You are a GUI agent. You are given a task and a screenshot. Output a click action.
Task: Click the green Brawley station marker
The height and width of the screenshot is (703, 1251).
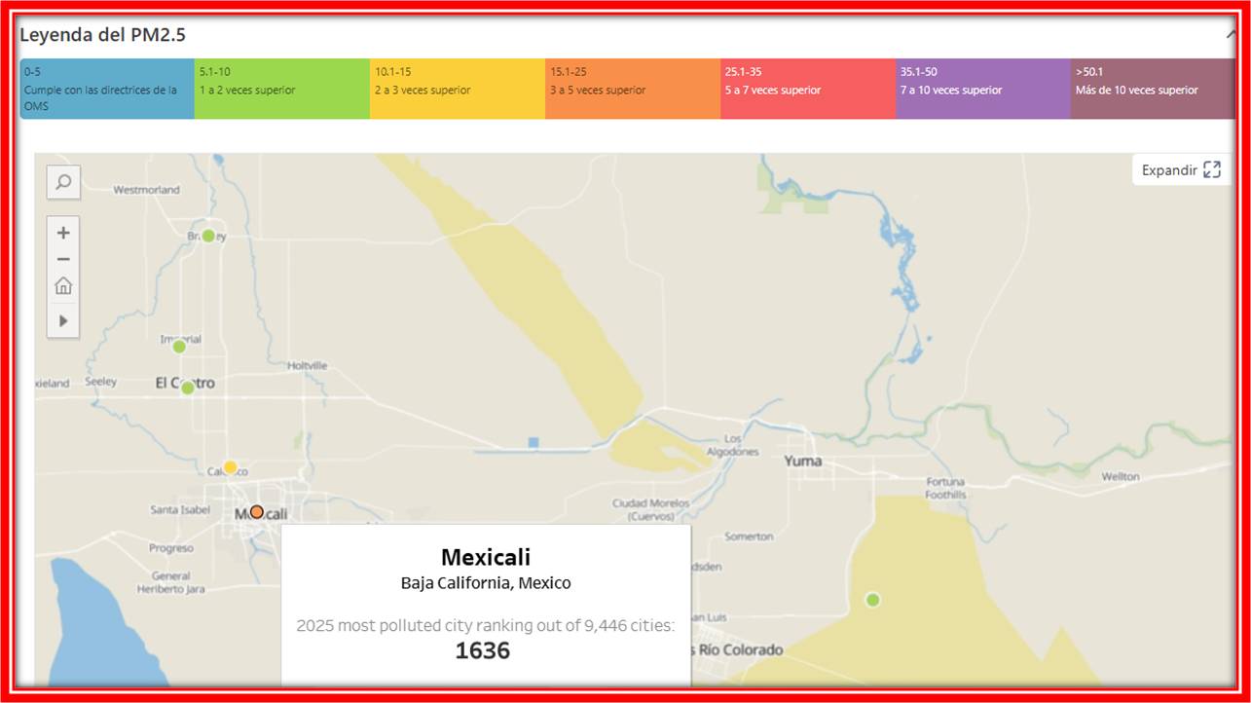coord(208,236)
